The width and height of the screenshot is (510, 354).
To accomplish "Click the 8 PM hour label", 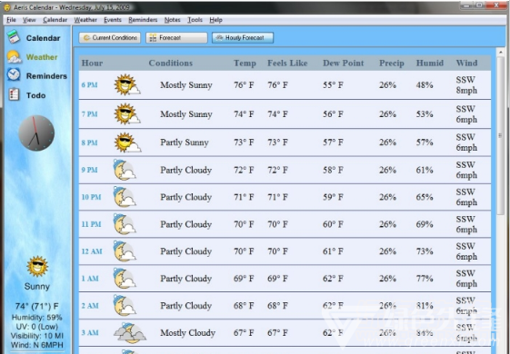I will point(89,143).
